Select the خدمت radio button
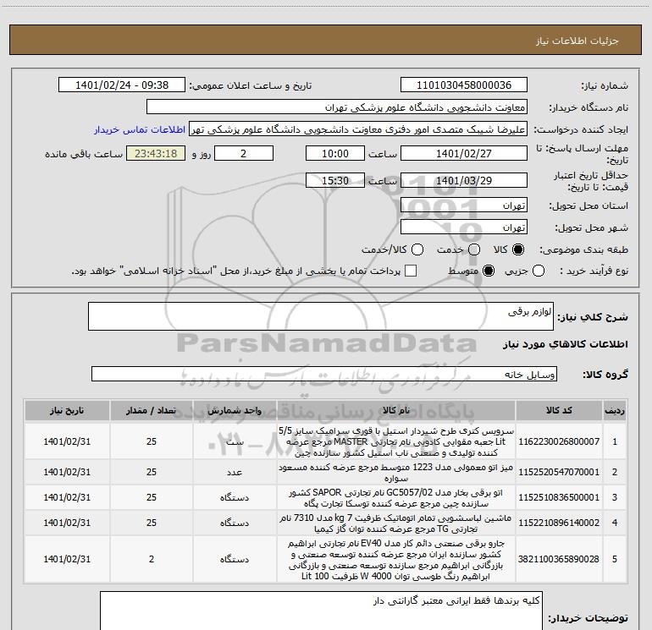Image resolution: width=652 pixels, height=630 pixels. (474, 249)
